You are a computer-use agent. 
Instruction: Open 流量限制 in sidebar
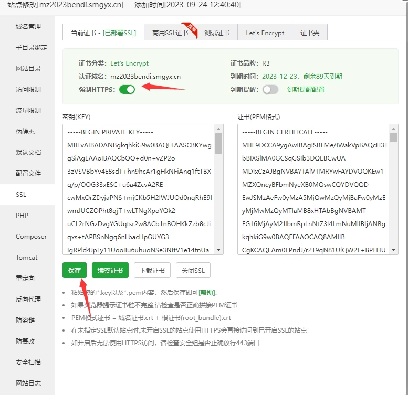[28, 111]
